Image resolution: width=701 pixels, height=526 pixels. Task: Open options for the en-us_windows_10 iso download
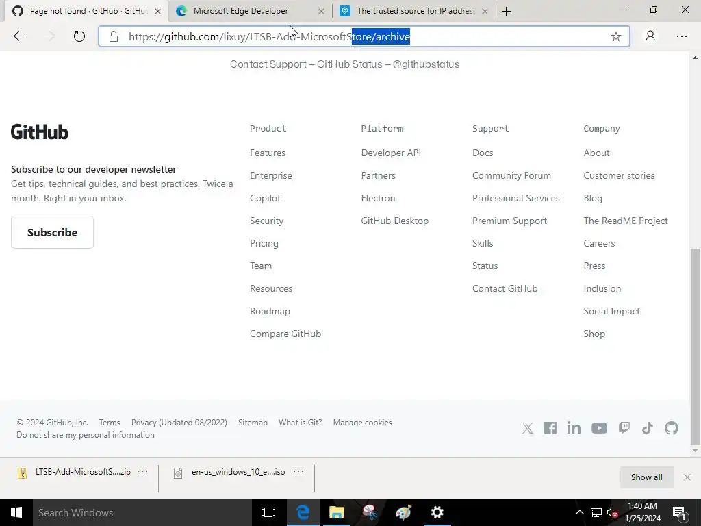click(298, 471)
